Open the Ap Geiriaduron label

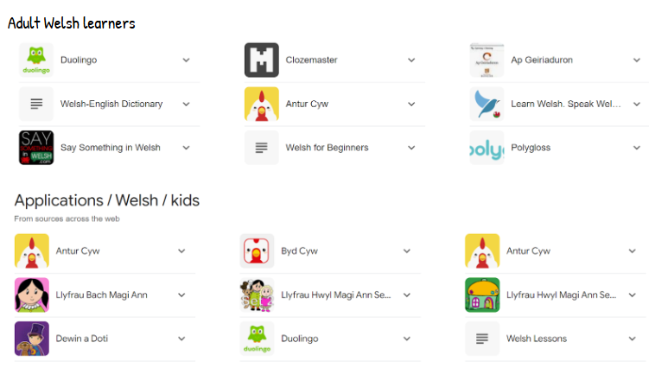(542, 60)
